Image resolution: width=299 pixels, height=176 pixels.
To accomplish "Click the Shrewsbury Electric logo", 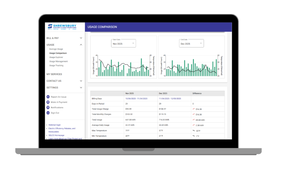I will pos(62,27).
